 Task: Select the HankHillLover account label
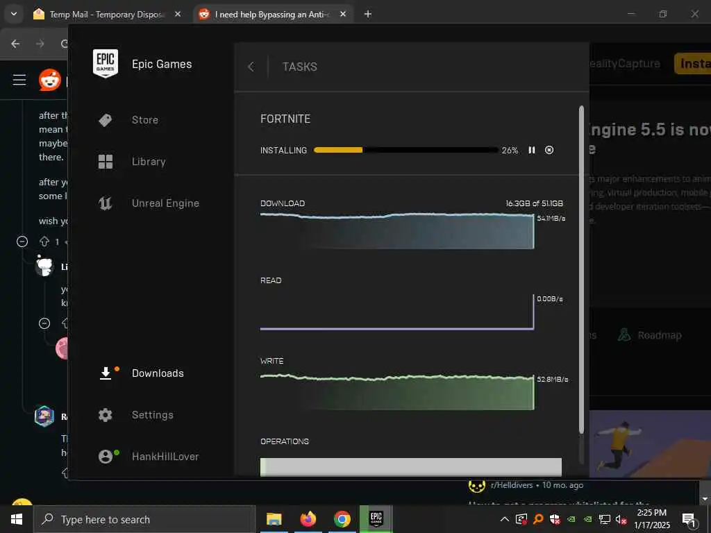click(x=165, y=457)
